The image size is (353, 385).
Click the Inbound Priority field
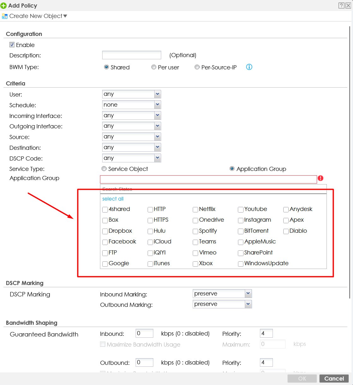click(266, 333)
